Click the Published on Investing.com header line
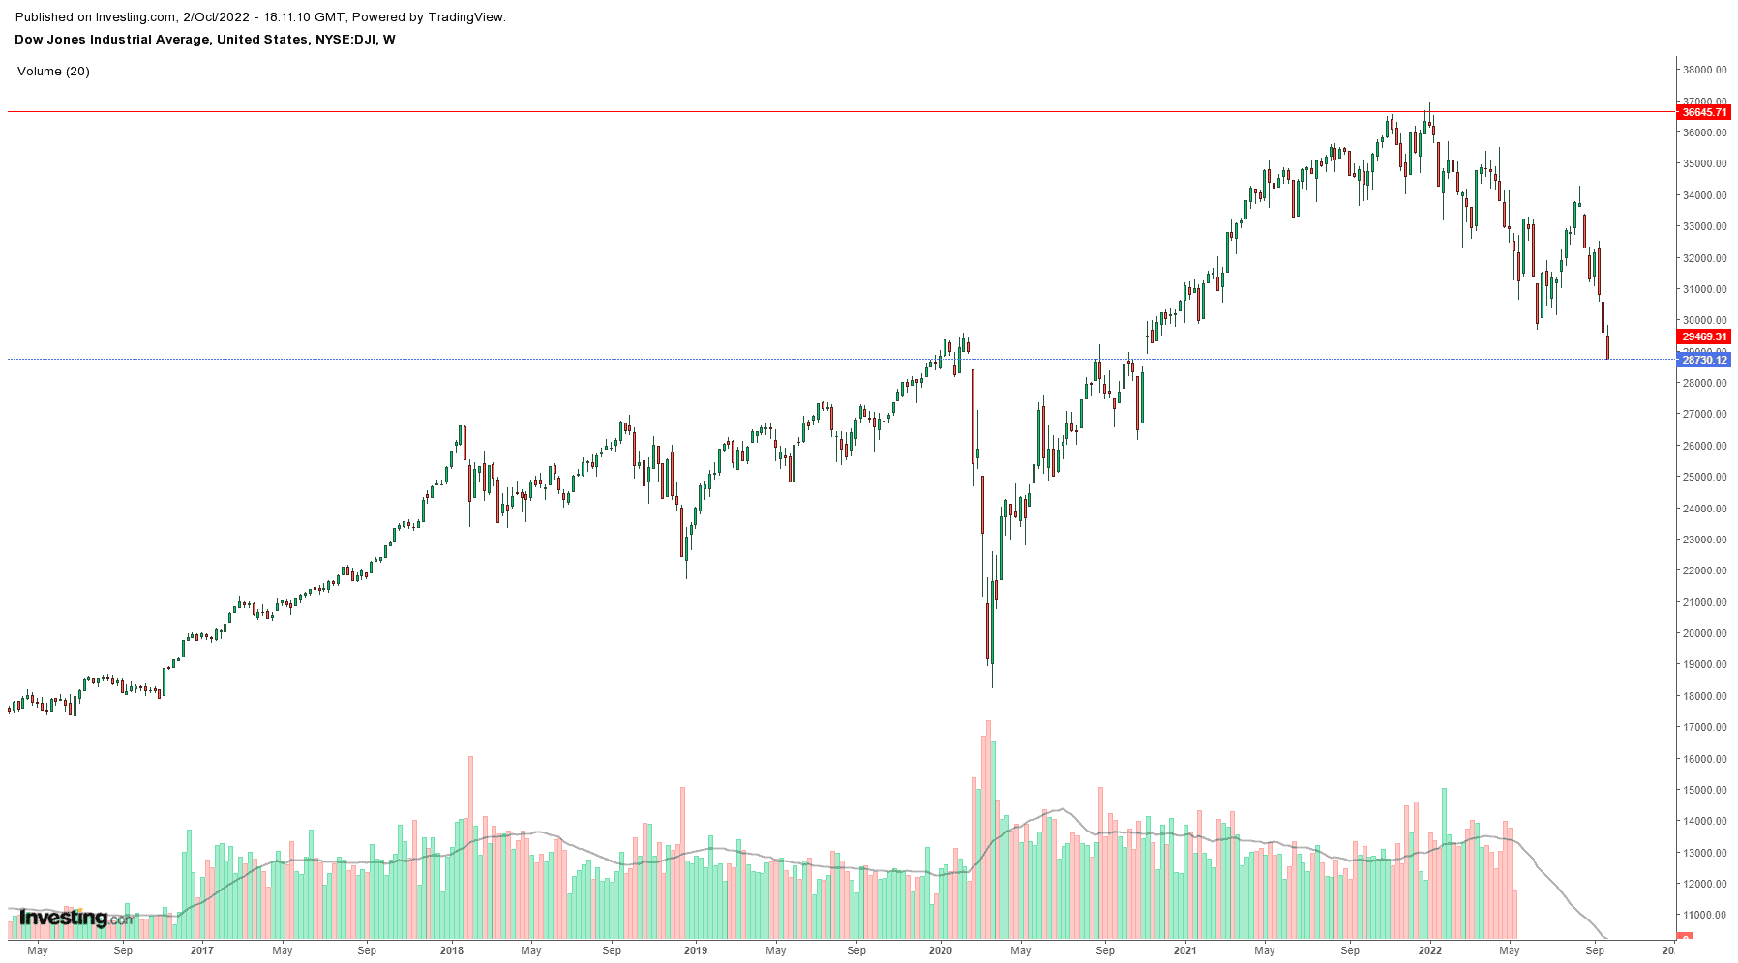 [260, 17]
